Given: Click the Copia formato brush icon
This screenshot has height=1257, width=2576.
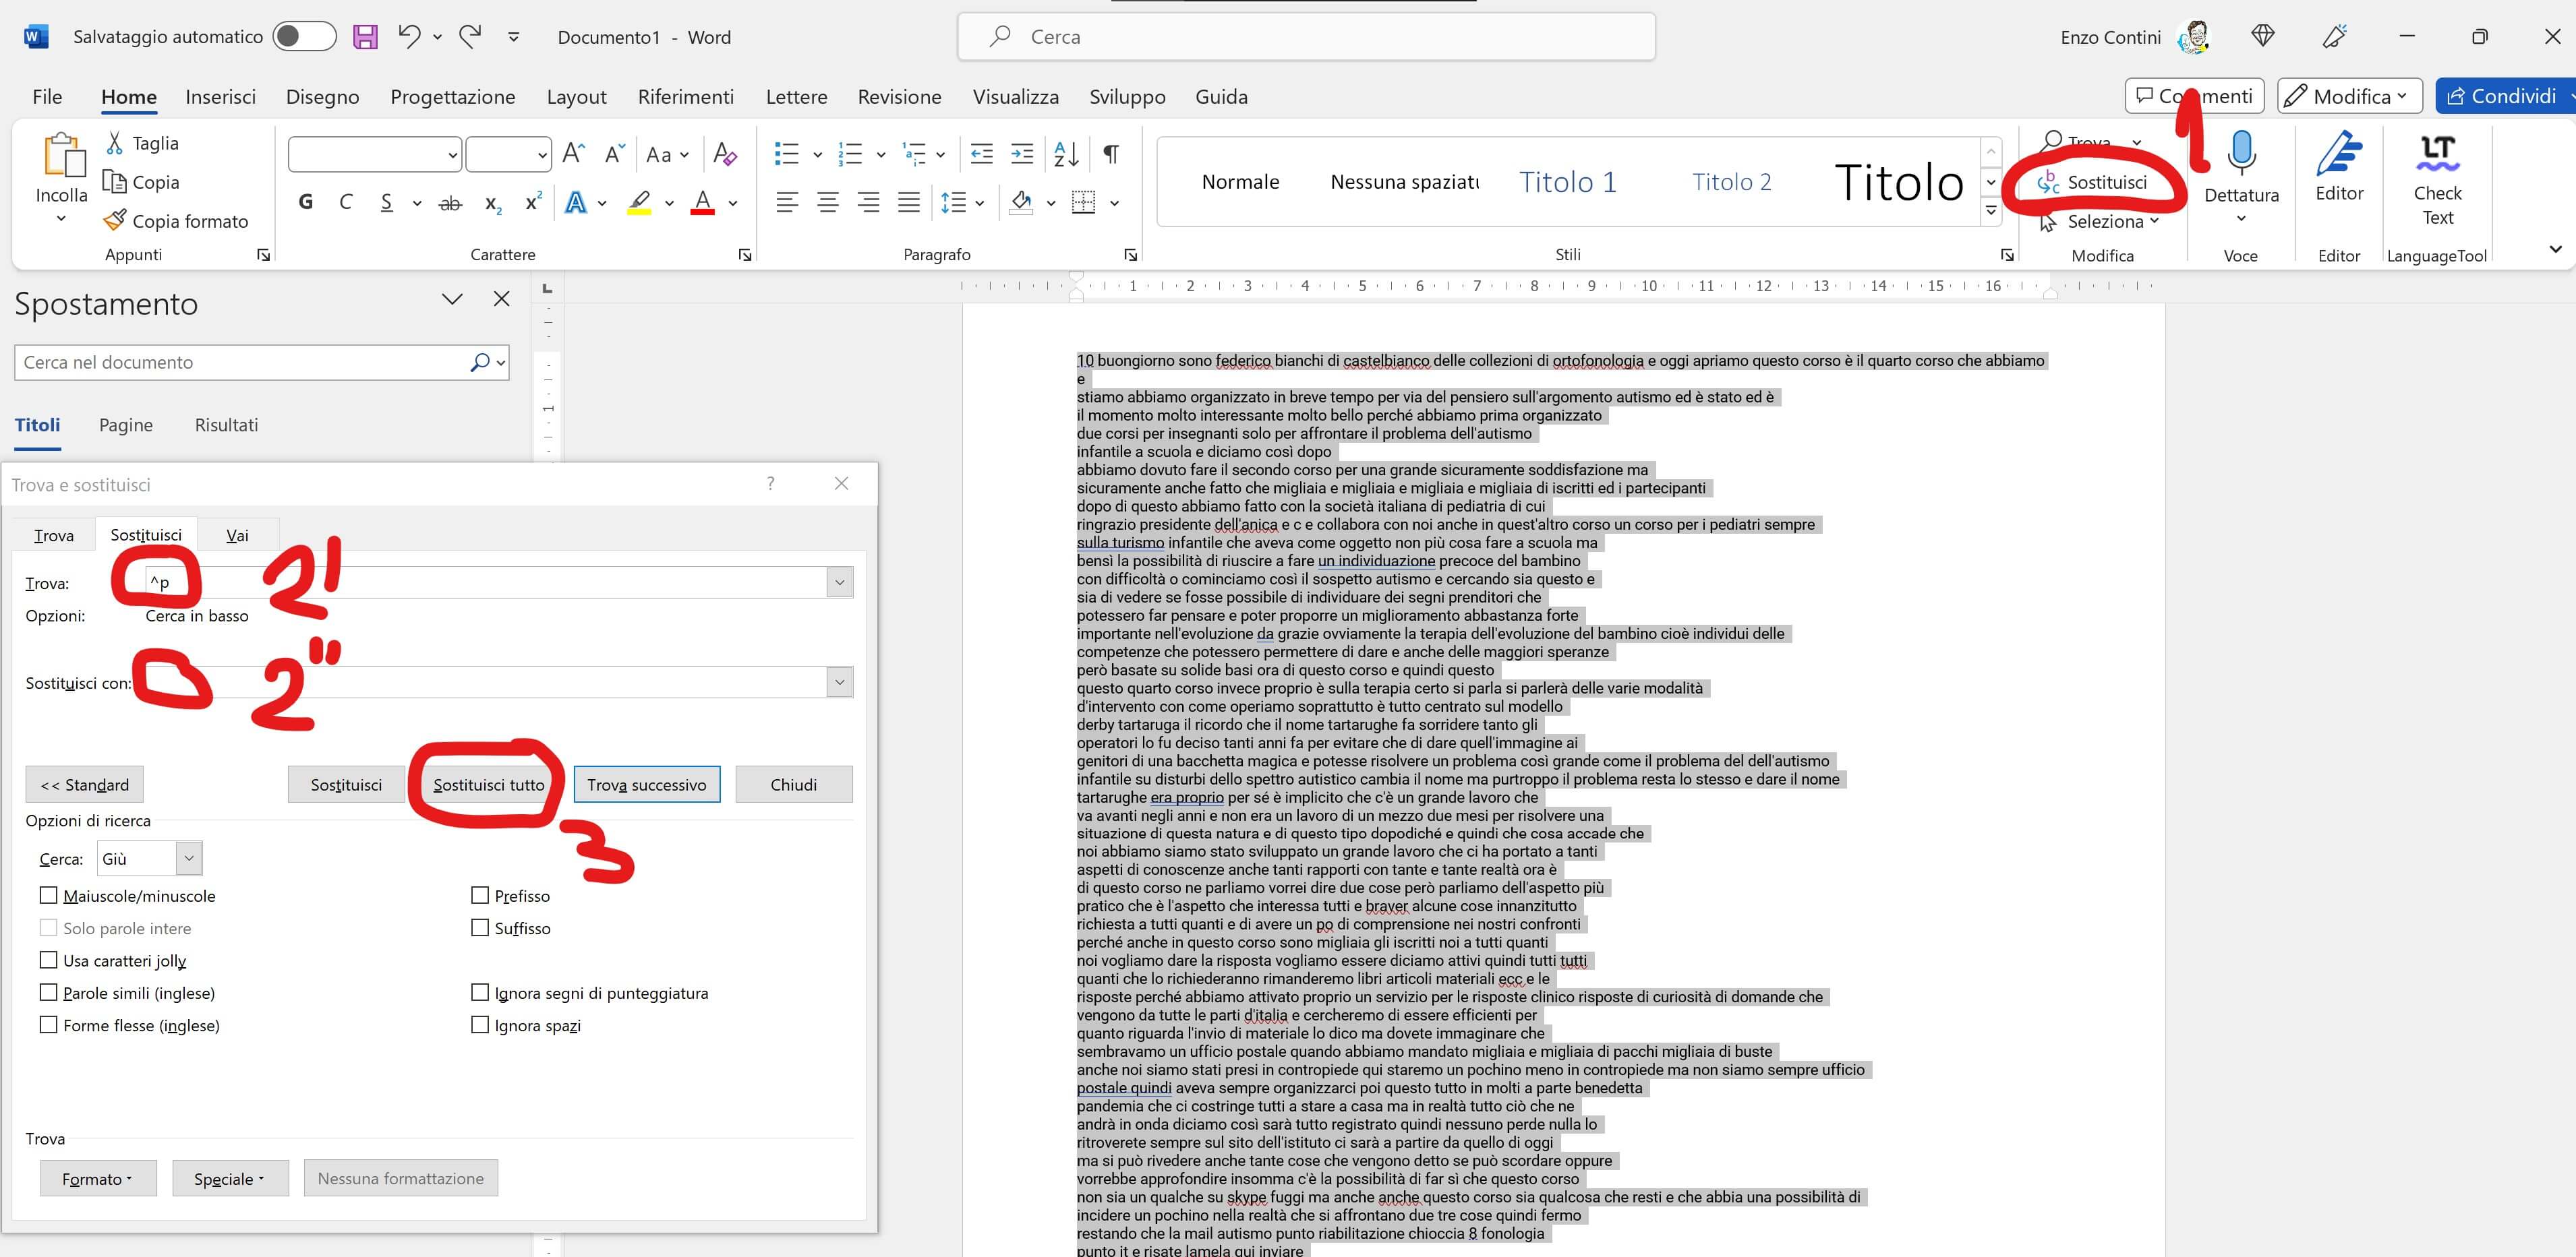Looking at the screenshot, I should [115, 221].
